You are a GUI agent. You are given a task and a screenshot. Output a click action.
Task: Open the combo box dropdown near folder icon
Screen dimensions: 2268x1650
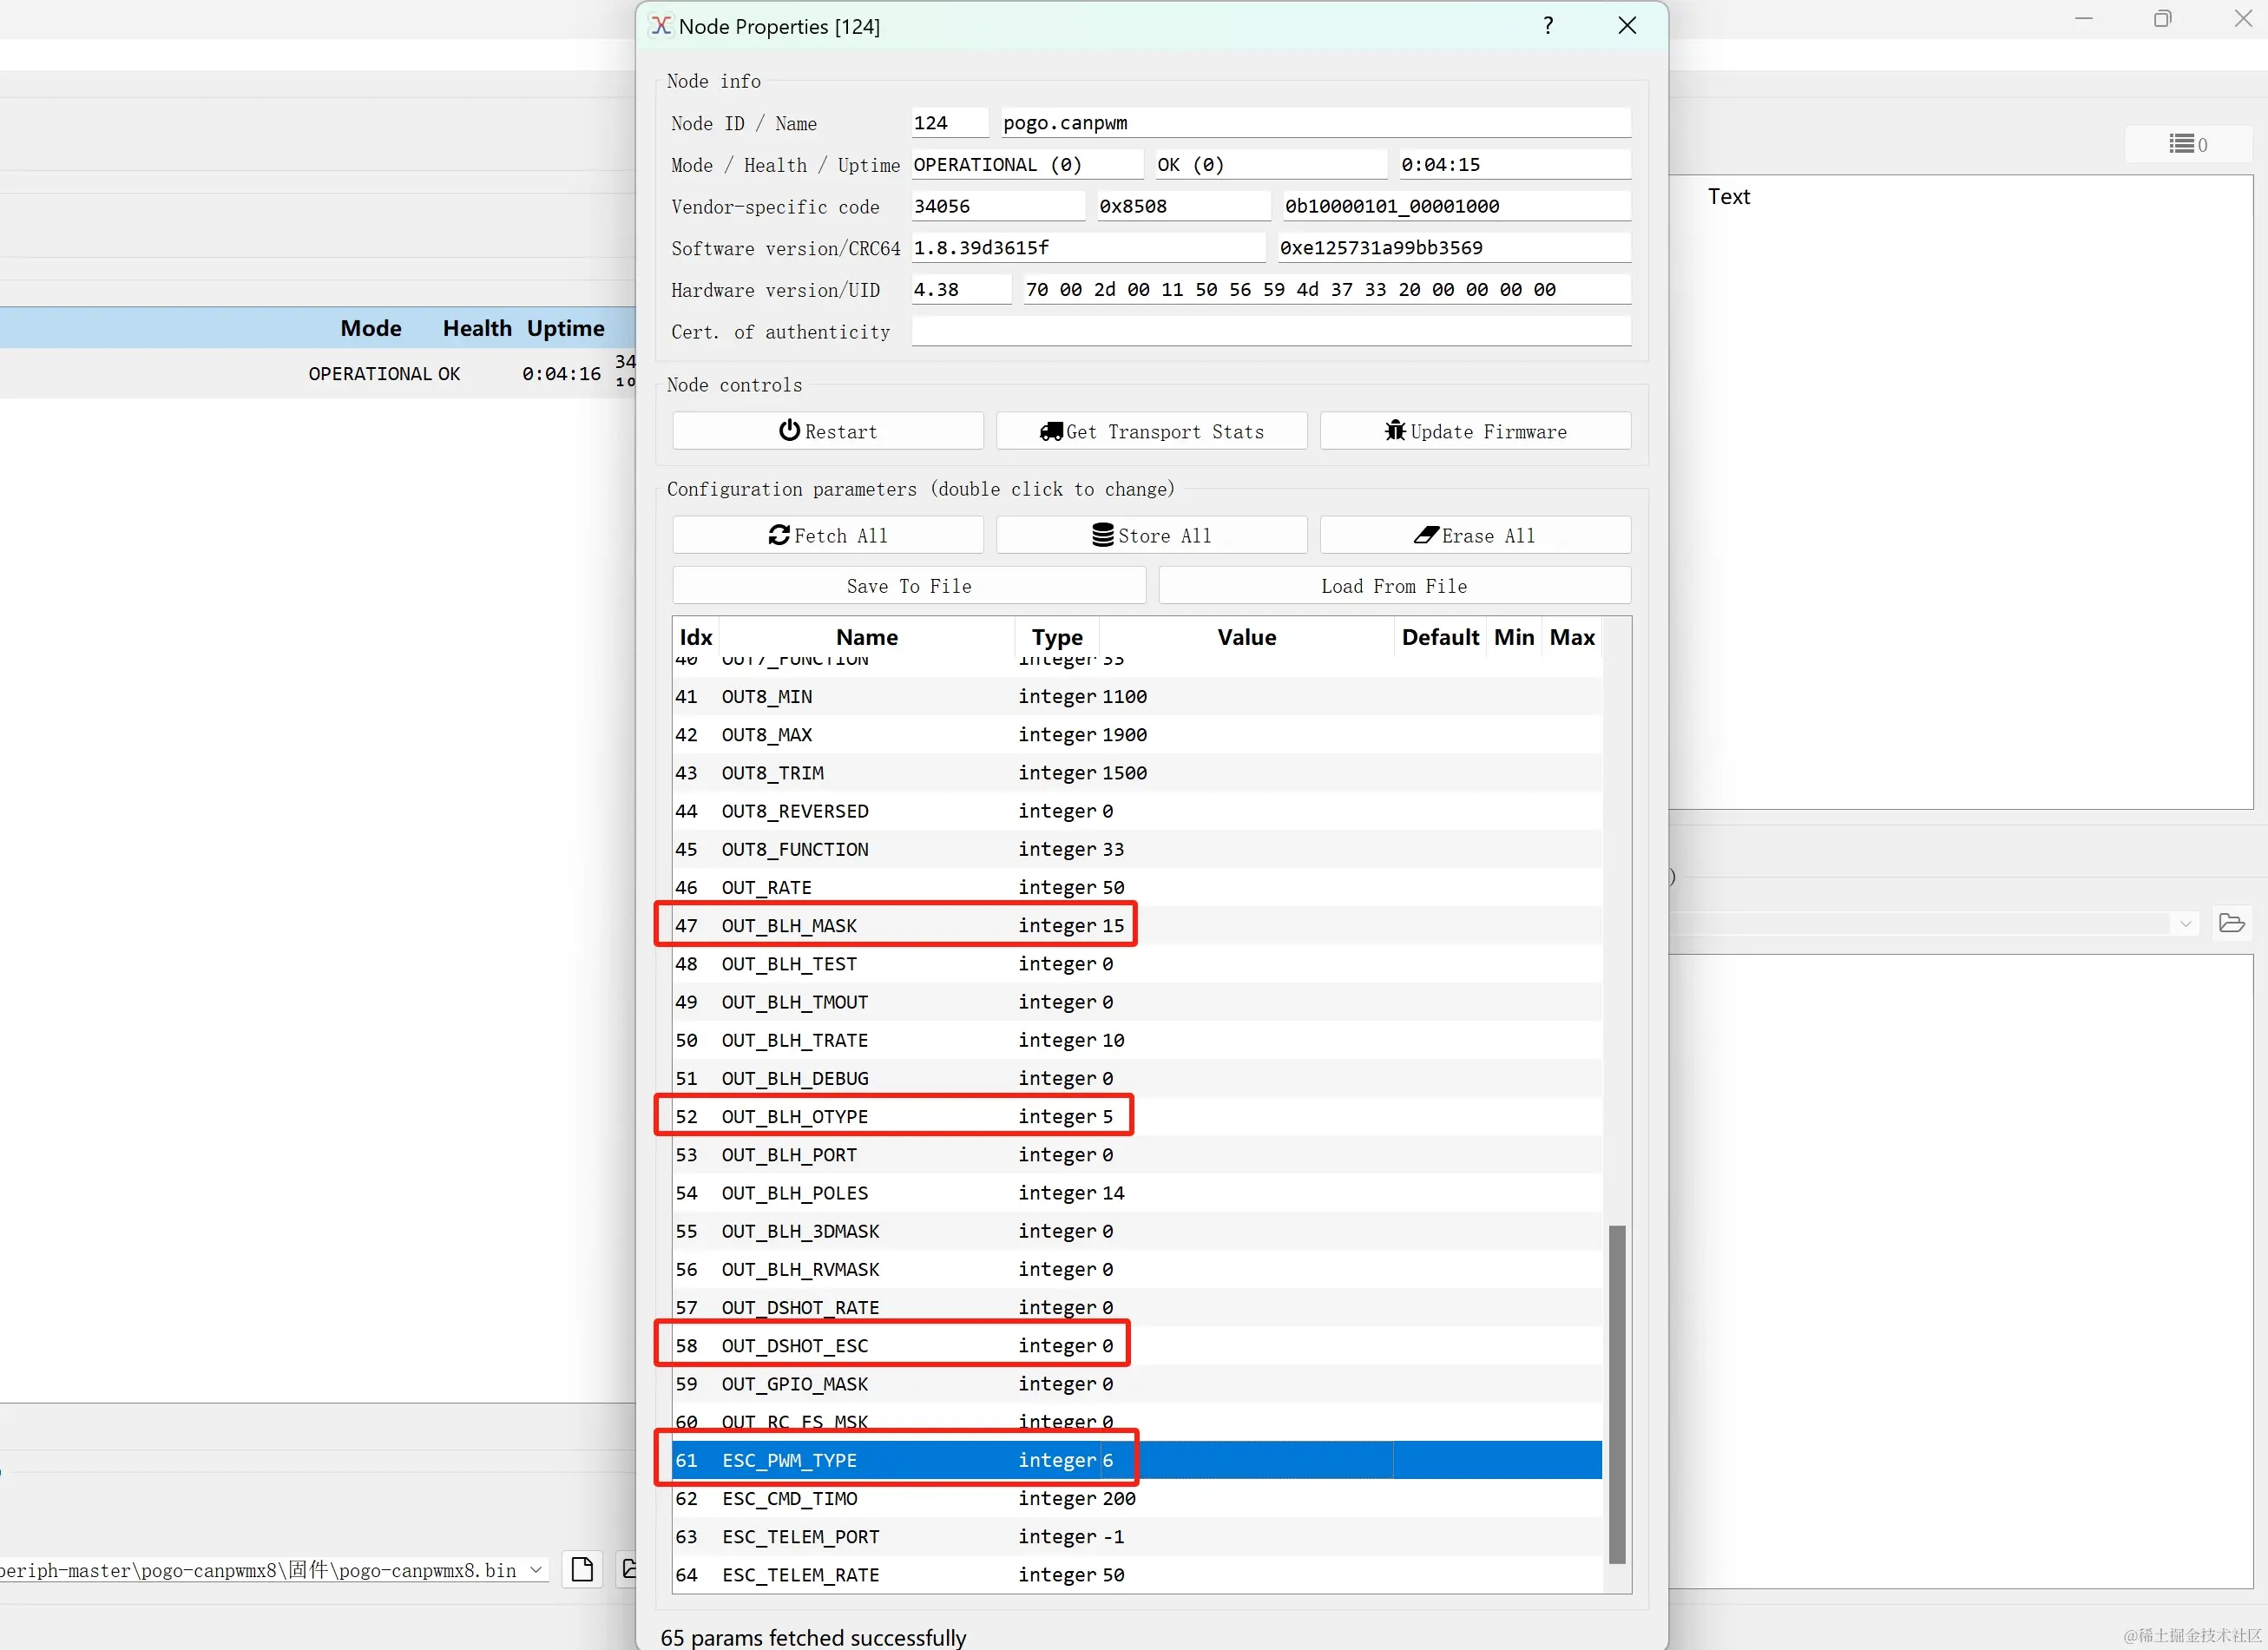point(2185,924)
